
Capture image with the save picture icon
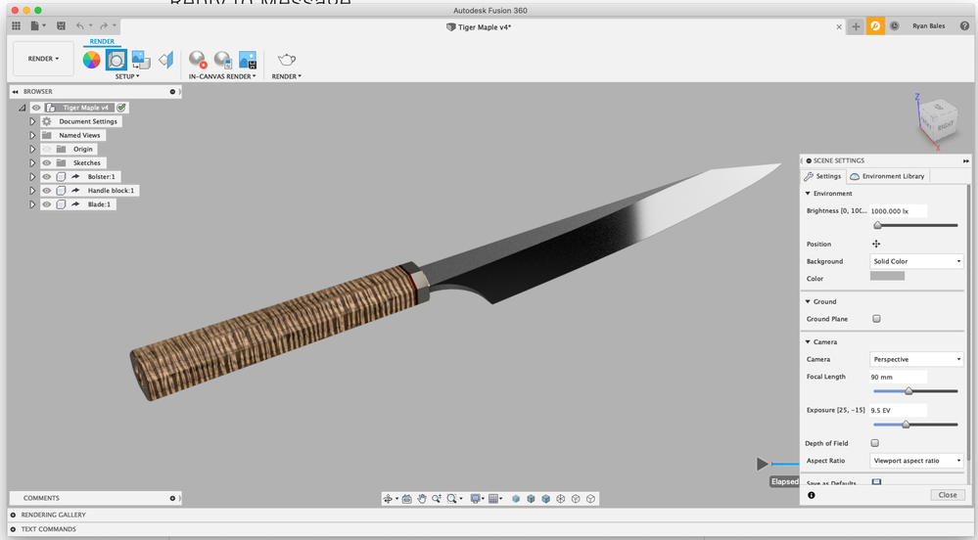point(248,60)
